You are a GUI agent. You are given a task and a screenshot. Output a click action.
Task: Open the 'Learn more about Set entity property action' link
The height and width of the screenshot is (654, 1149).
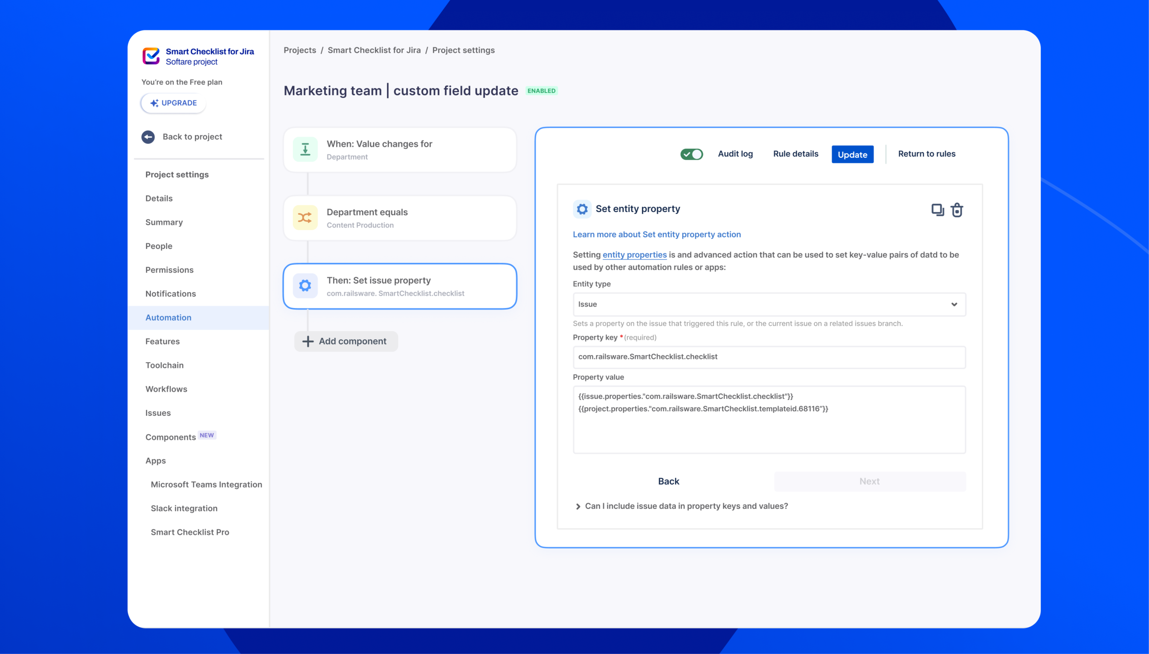point(656,234)
